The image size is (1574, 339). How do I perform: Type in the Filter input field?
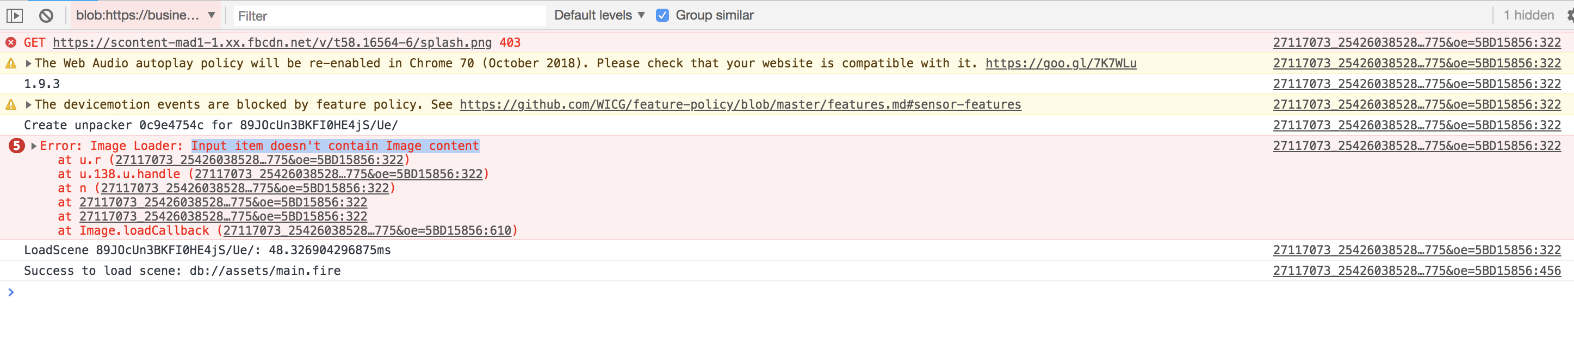(389, 16)
